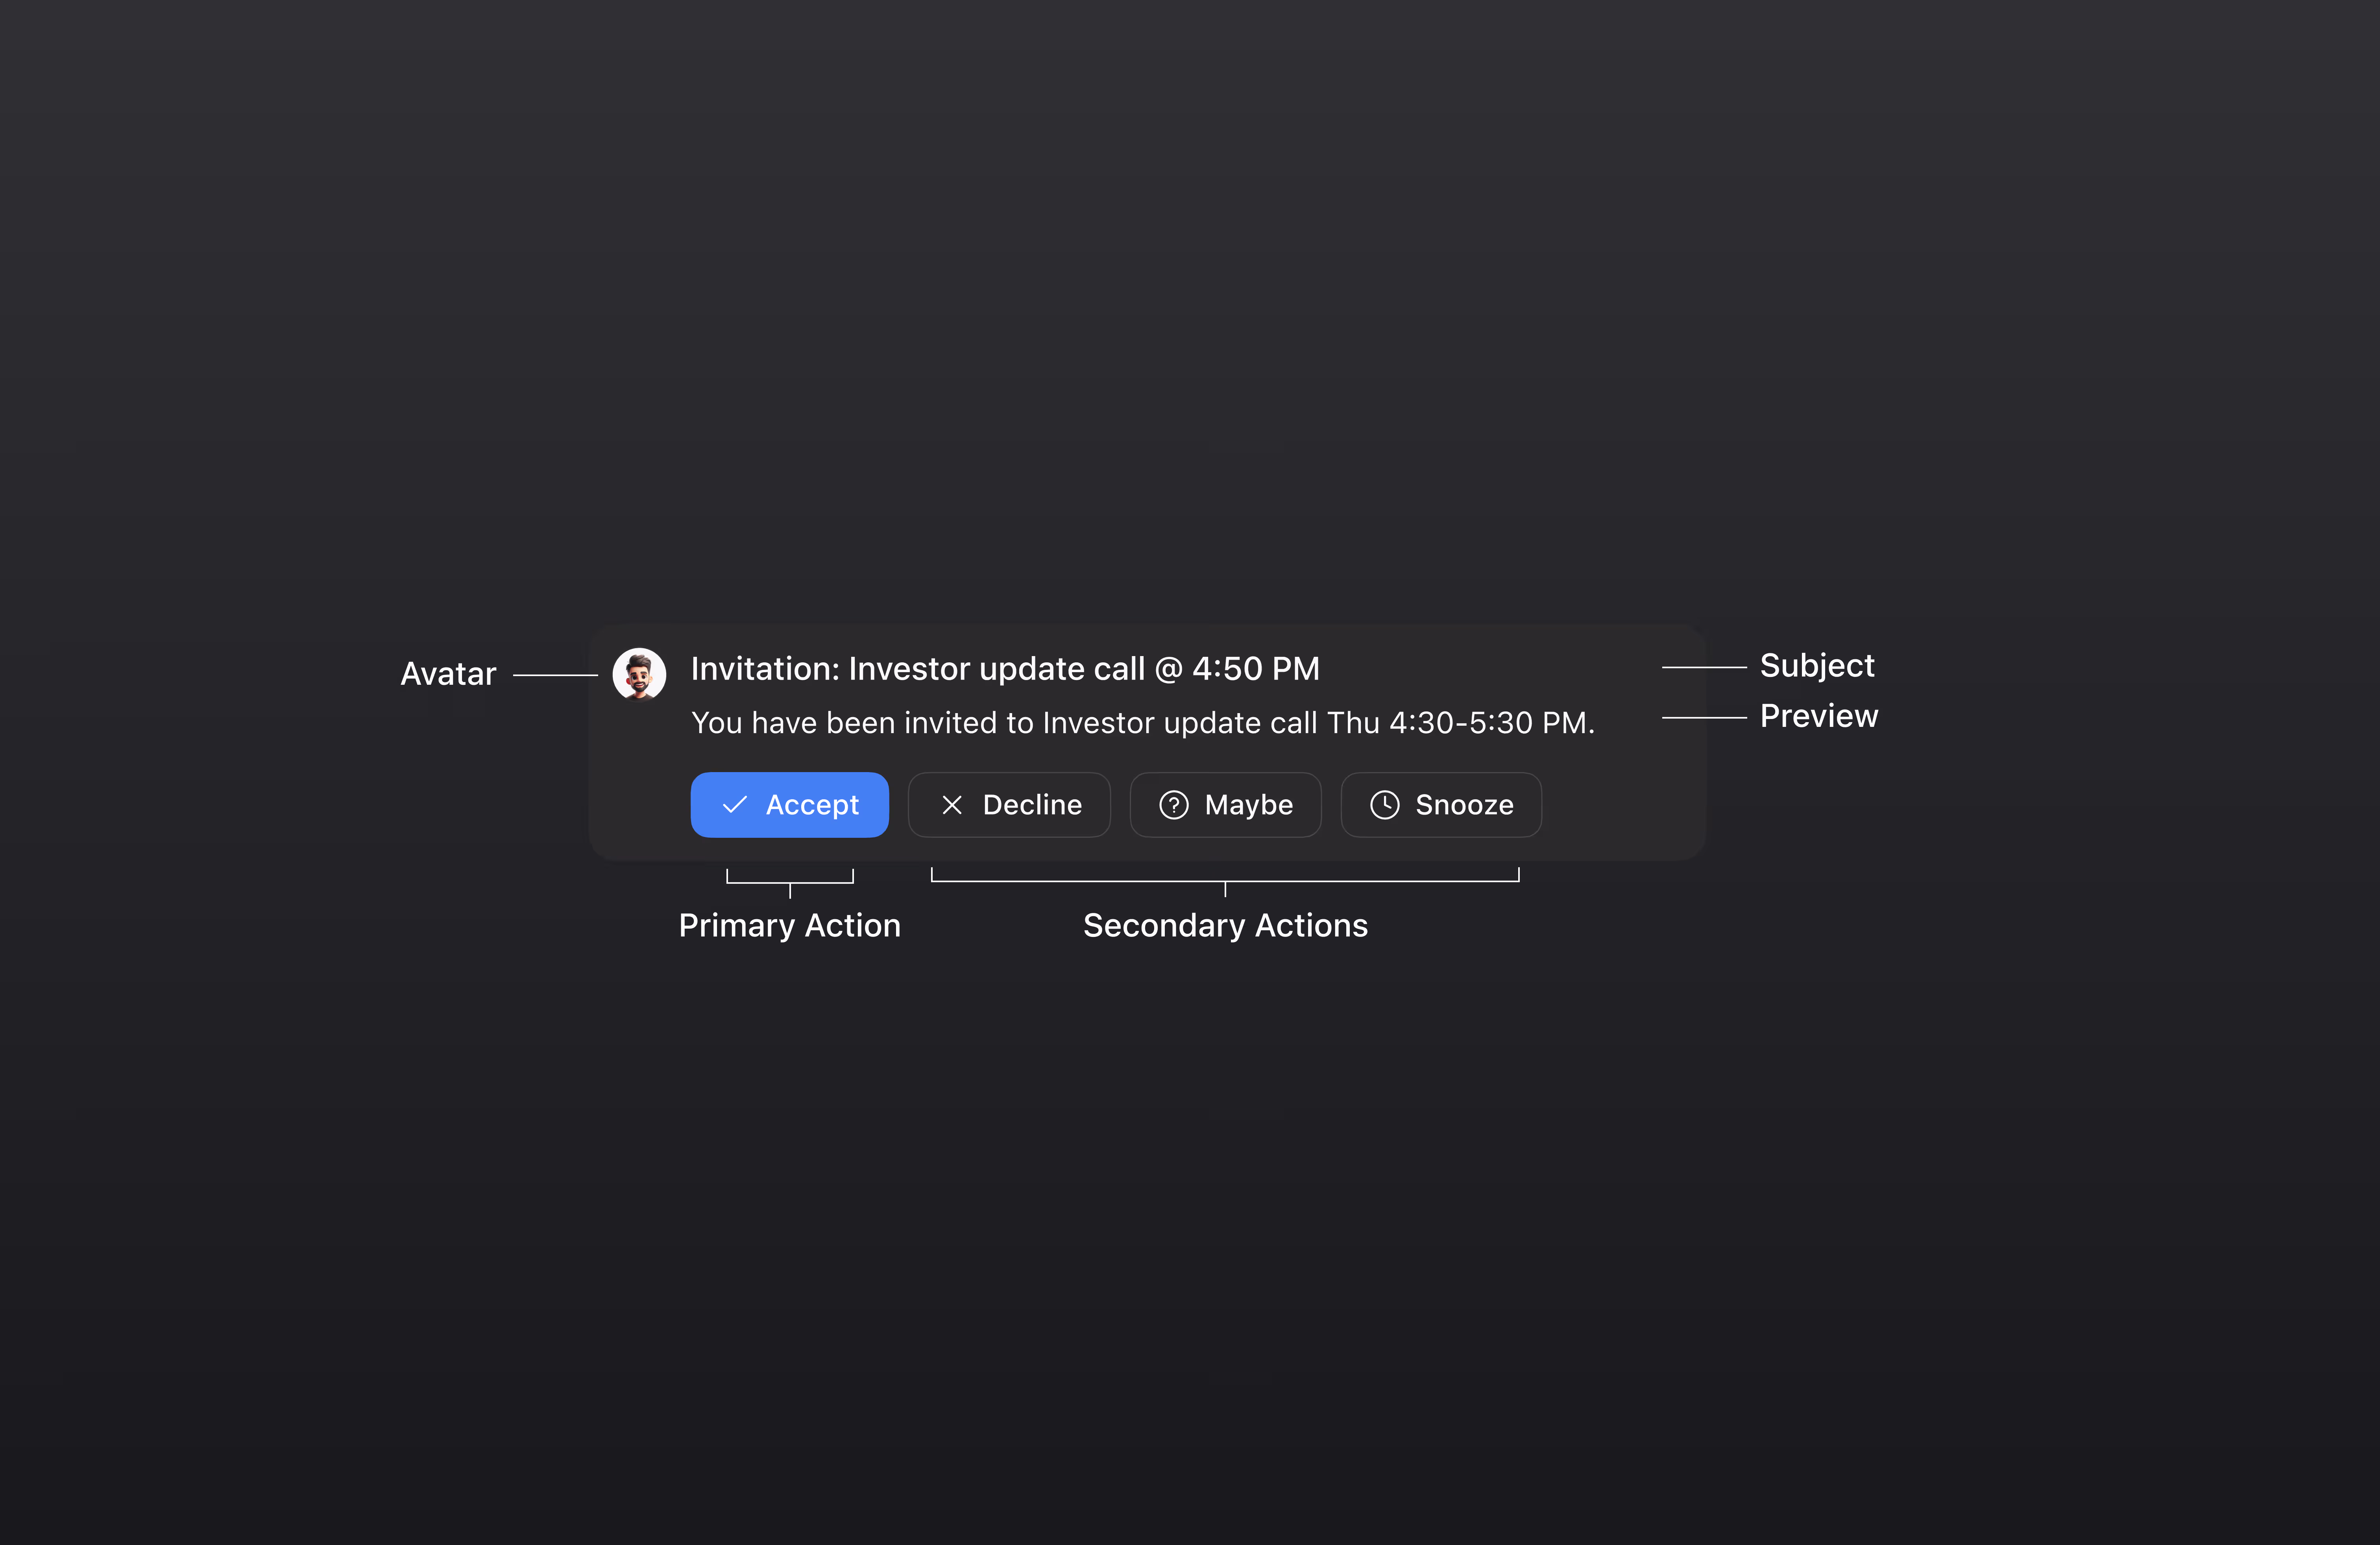Viewport: 2380px width, 1545px height.
Task: Open subject 'Invitation: Investor update call @ 4:50 PM'
Action: click(x=1005, y=669)
